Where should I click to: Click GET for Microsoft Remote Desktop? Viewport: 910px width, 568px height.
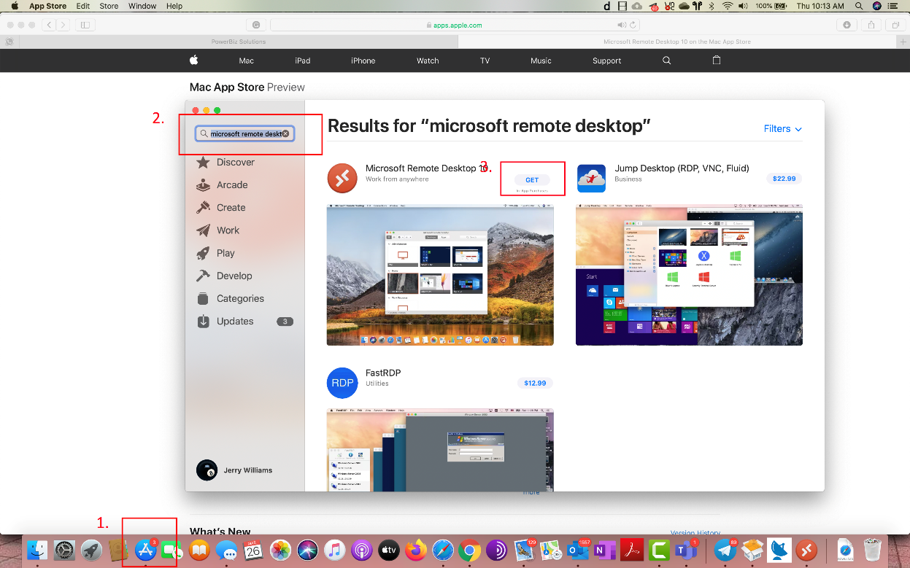[x=532, y=179]
